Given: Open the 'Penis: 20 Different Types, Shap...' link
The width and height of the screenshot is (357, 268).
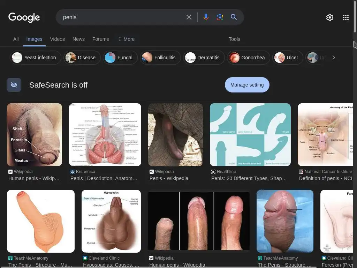Looking at the screenshot, I should (x=249, y=178).
